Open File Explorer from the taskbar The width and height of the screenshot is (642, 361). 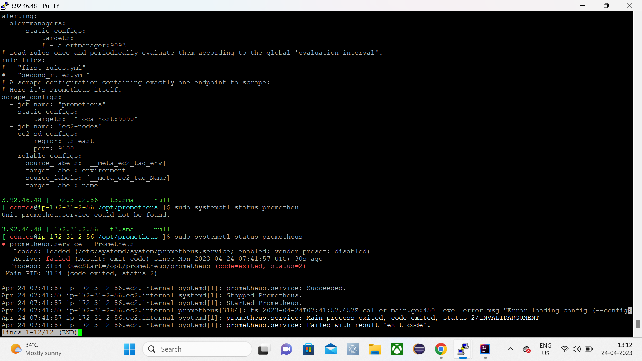pos(375,349)
